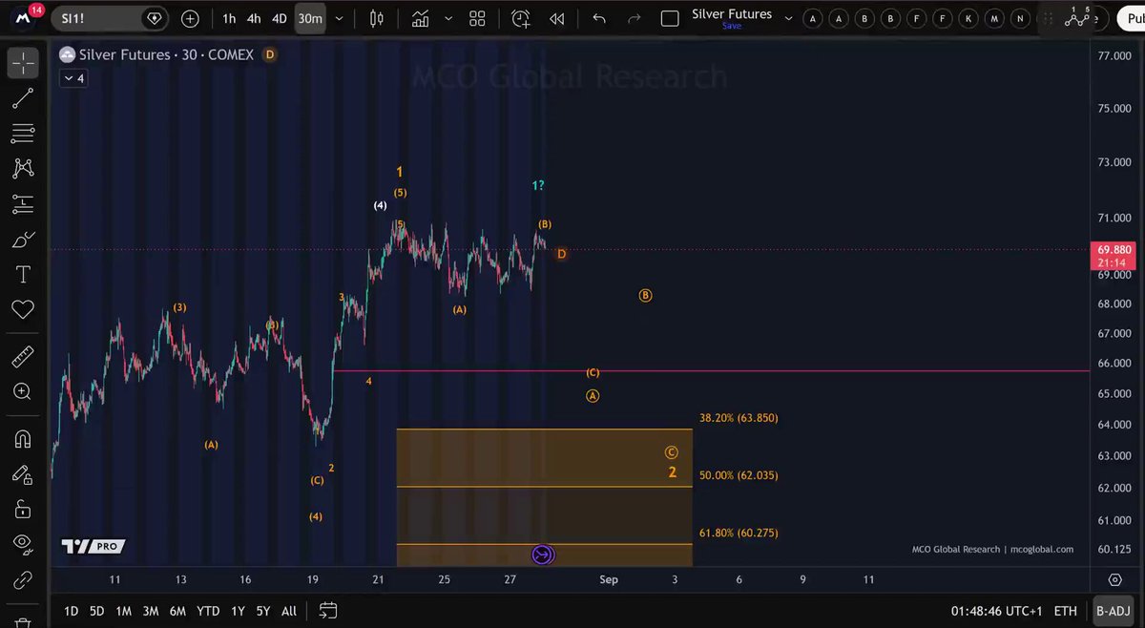Create a new price alert
The image size is (1145, 628).
tap(520, 18)
